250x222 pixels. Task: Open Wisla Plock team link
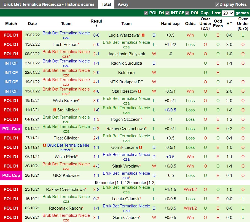pyautogui.click(x=66, y=157)
